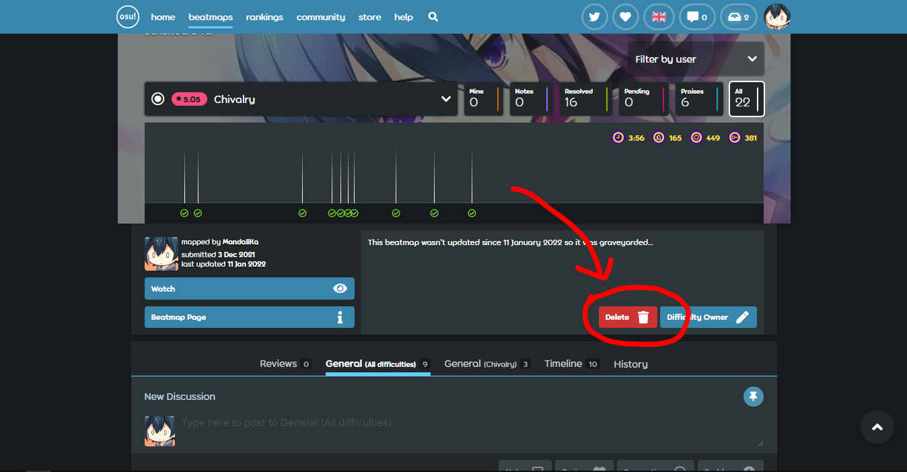Open the Beatmap Page button

pos(249,317)
